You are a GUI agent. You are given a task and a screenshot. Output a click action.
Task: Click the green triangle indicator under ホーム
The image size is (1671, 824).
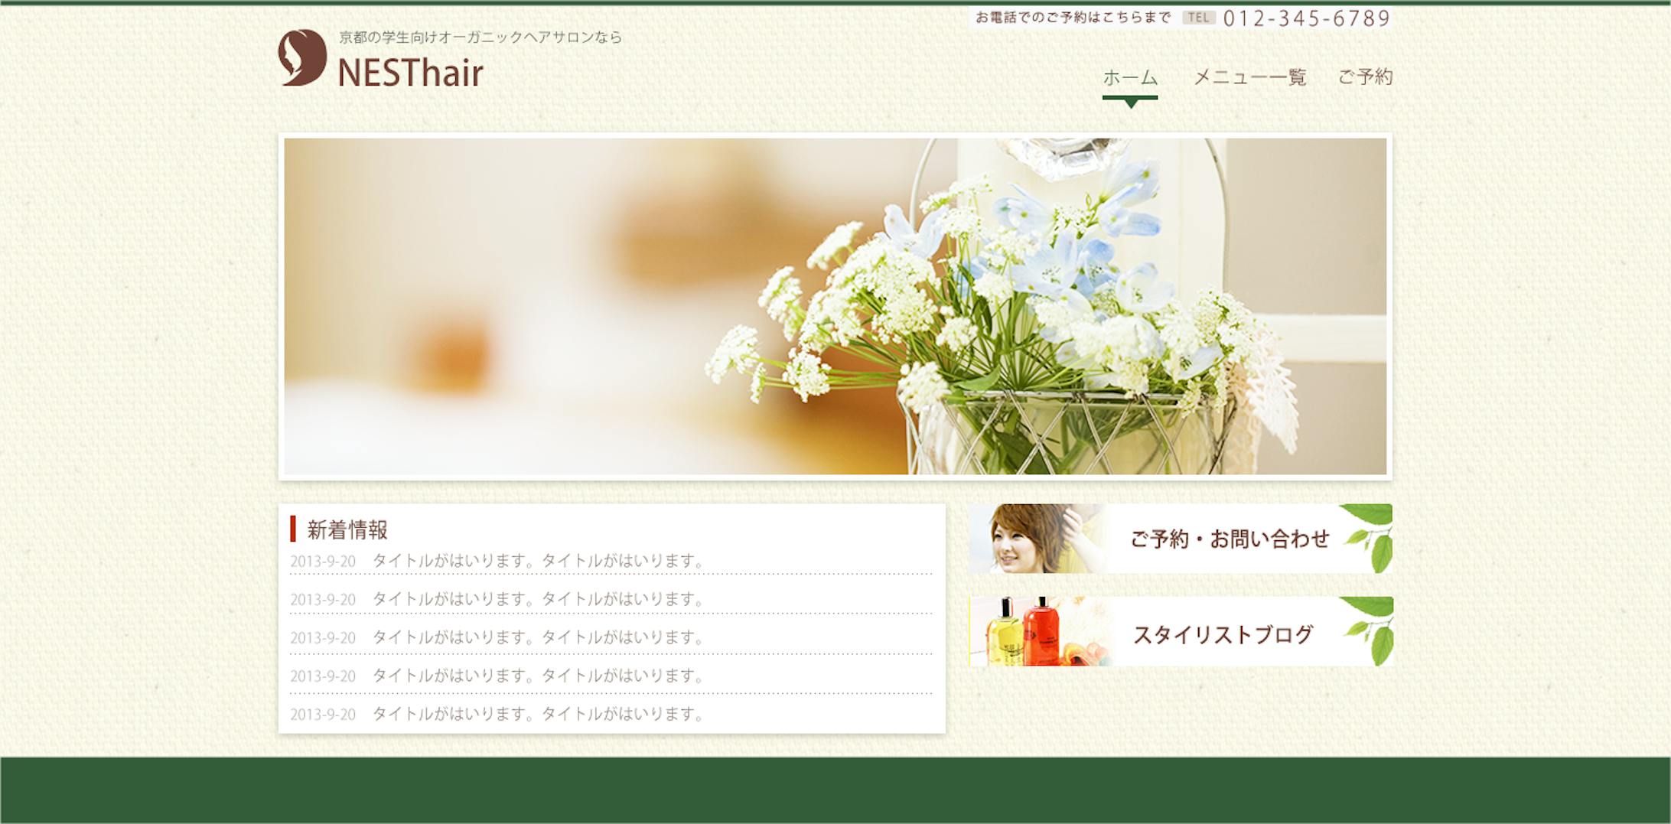1130,100
